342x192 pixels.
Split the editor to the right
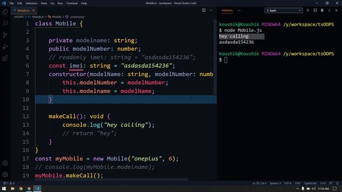point(204,10)
